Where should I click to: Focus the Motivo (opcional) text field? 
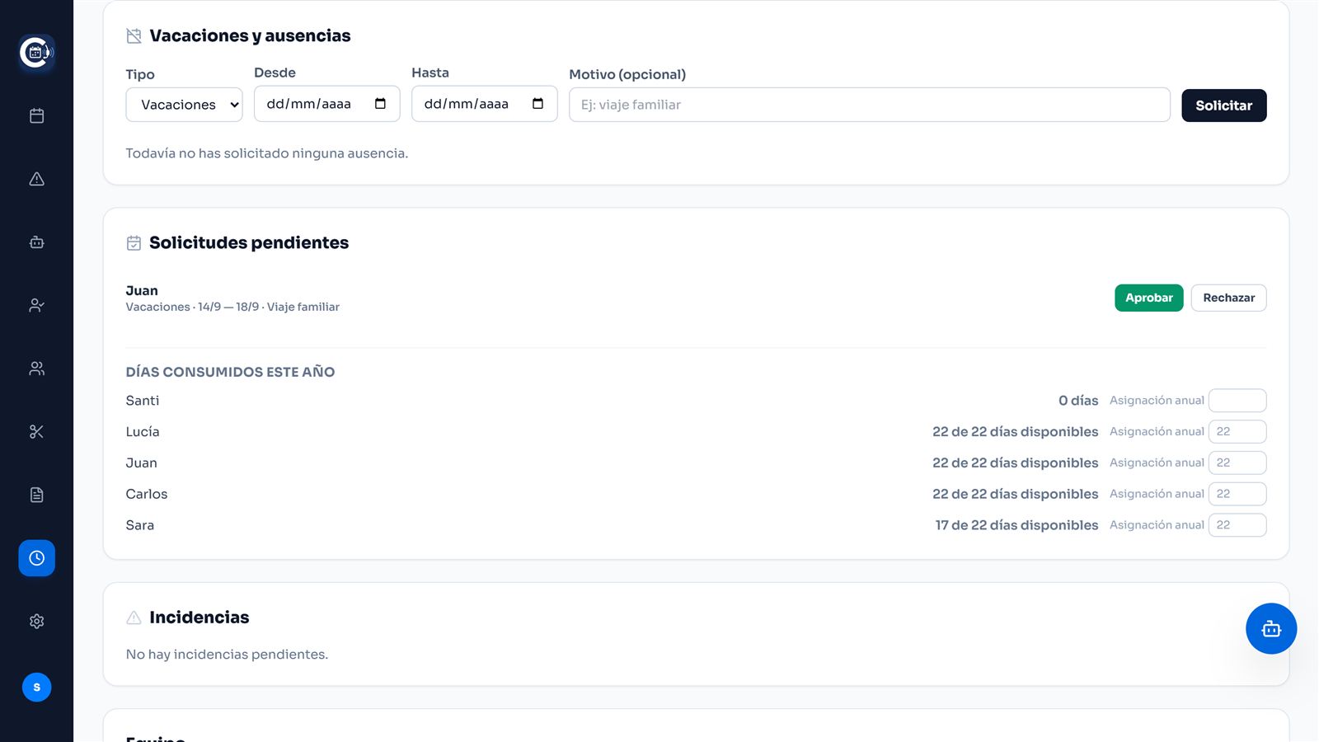[x=869, y=105]
